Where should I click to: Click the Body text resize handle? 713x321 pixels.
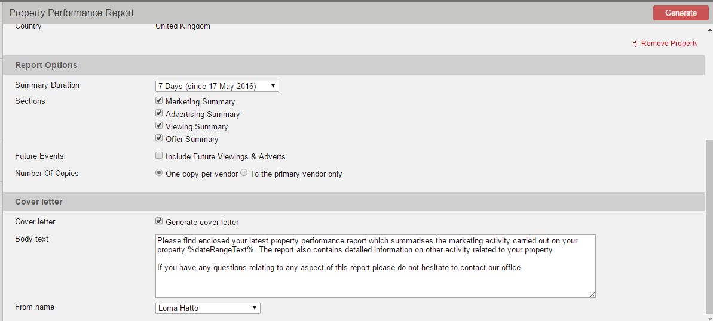pos(592,295)
